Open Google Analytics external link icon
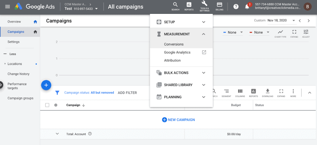 [204, 52]
